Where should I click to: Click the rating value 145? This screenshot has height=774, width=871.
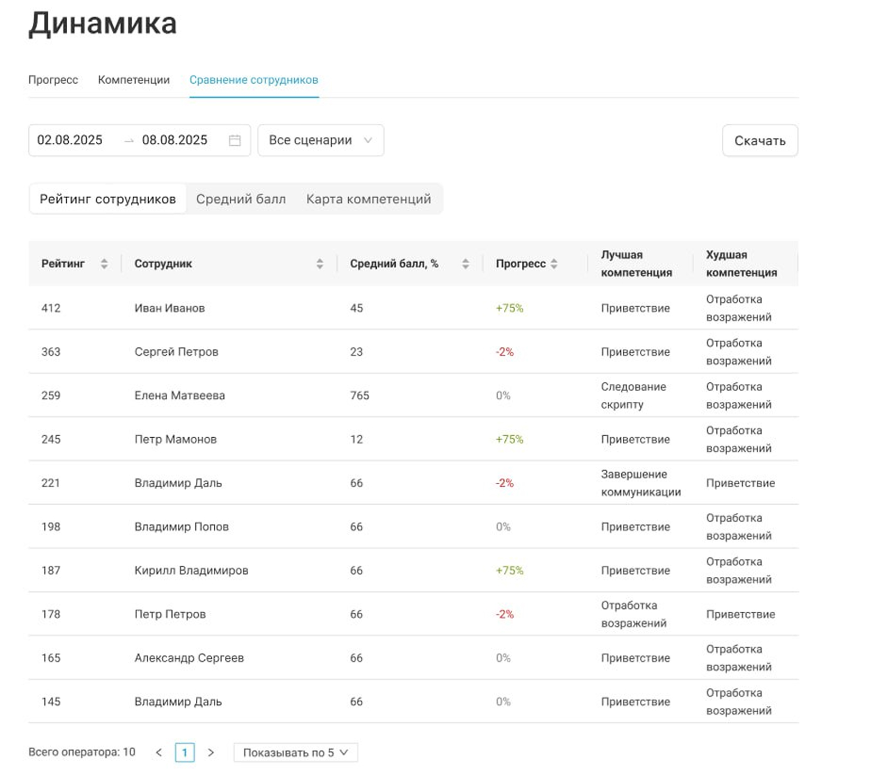click(51, 702)
